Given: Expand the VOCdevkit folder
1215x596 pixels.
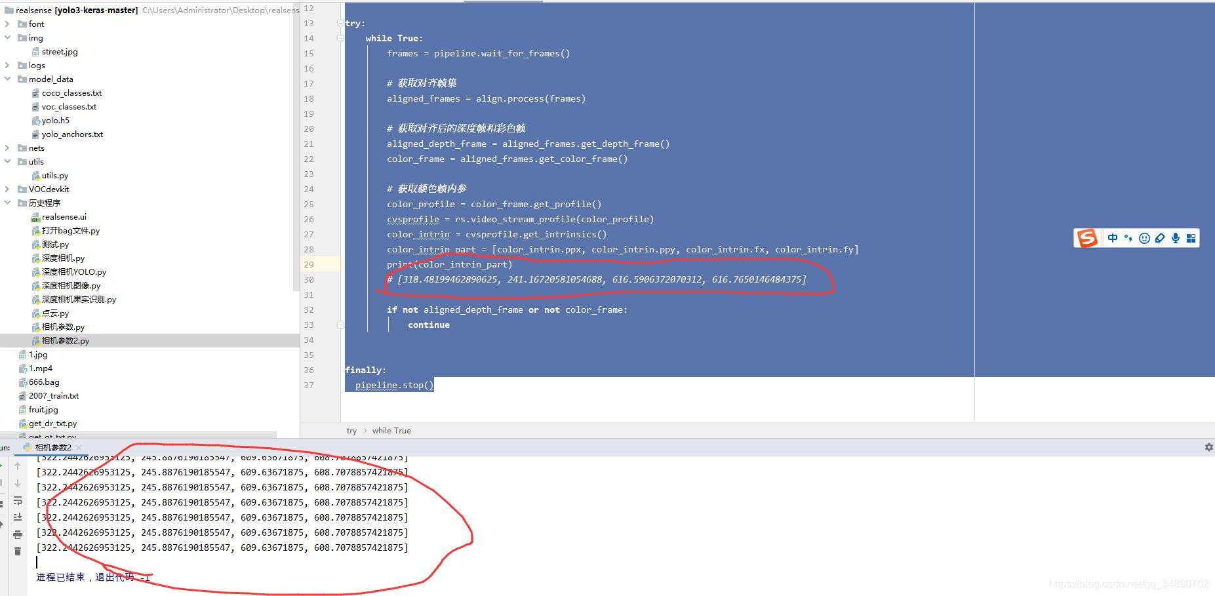Looking at the screenshot, I should point(7,189).
